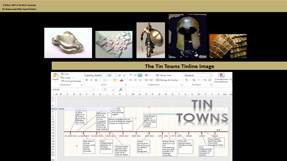Click the bronze helmet thumbnail

point(188,36)
